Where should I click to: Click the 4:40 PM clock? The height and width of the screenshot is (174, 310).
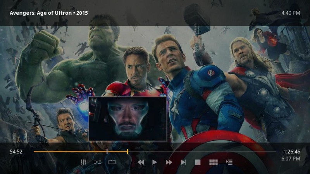[x=291, y=13]
